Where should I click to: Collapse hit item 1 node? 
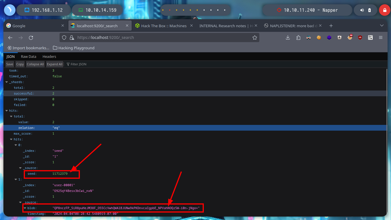click(16, 179)
